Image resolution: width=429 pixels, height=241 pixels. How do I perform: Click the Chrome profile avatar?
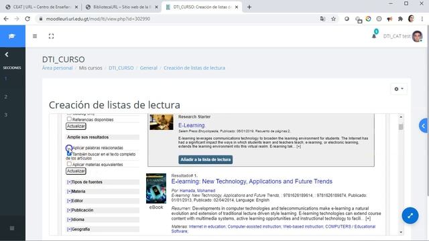tap(411, 19)
